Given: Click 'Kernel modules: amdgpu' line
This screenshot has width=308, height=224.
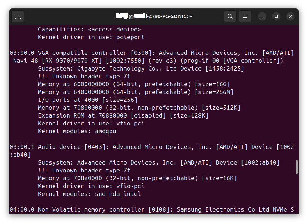Looking at the screenshot, I should point(77,131).
